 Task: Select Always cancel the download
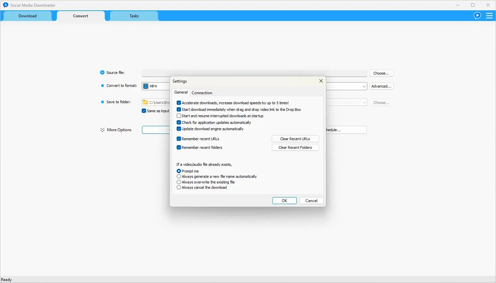(179, 187)
